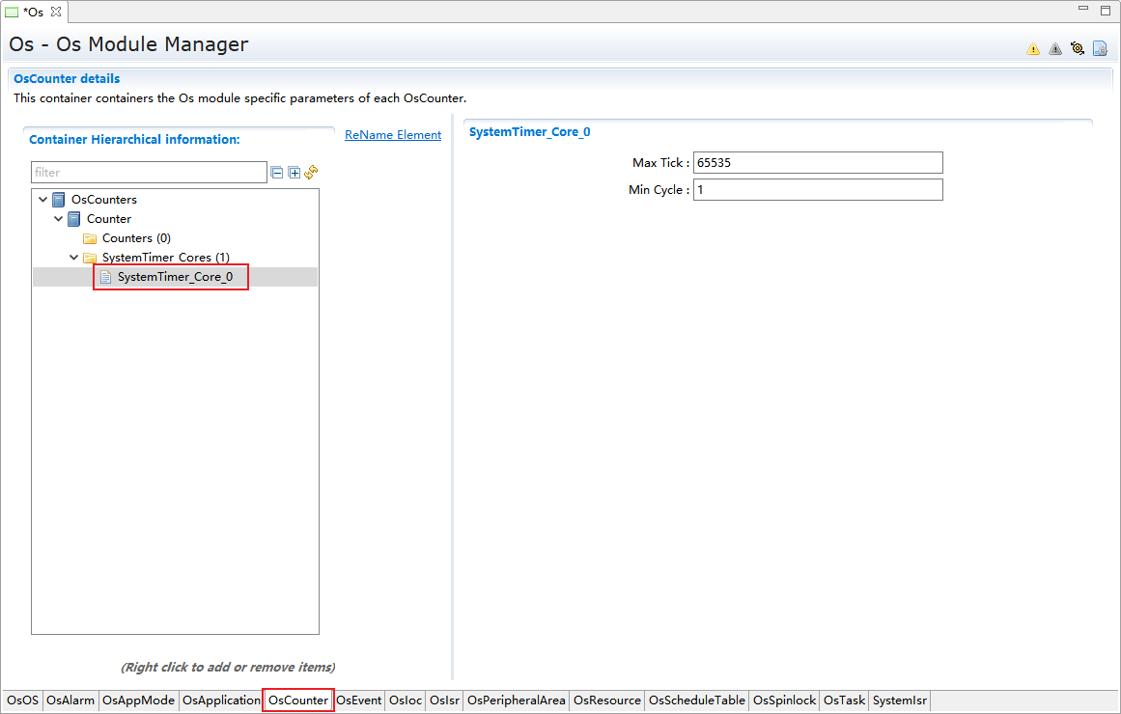Click the ReName Element link
This screenshot has height=714, width=1121.
393,135
